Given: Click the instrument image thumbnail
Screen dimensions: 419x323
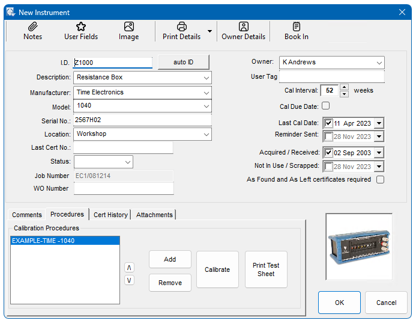Looking at the screenshot, I should pos(359,247).
